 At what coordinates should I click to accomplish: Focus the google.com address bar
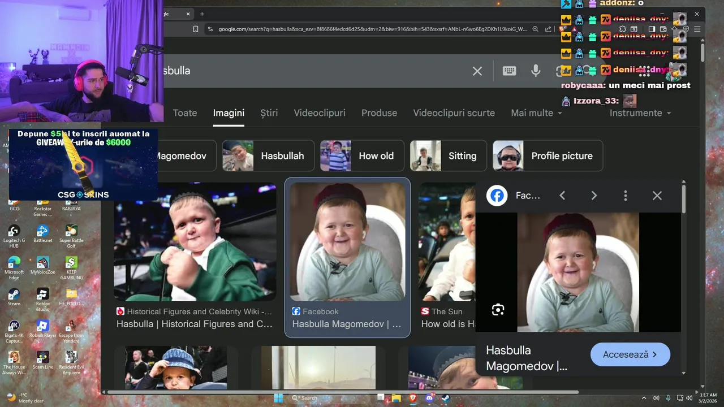pyautogui.click(x=372, y=29)
